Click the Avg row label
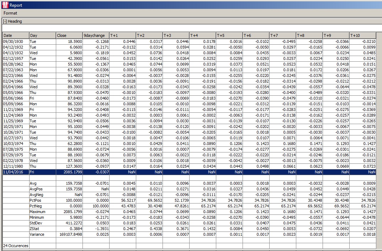This screenshot has height=251, width=382. coord(43,183)
